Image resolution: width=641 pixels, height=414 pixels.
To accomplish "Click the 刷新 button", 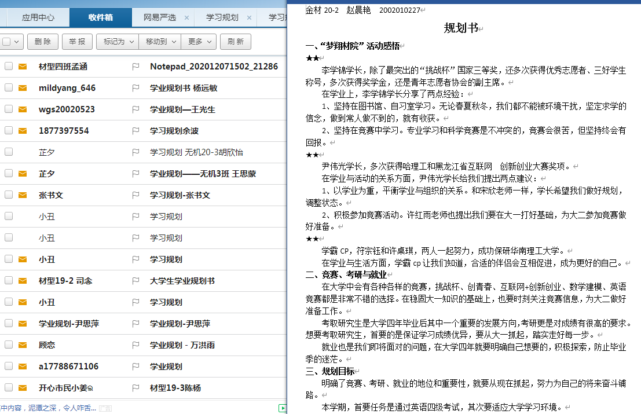I will 236,42.
